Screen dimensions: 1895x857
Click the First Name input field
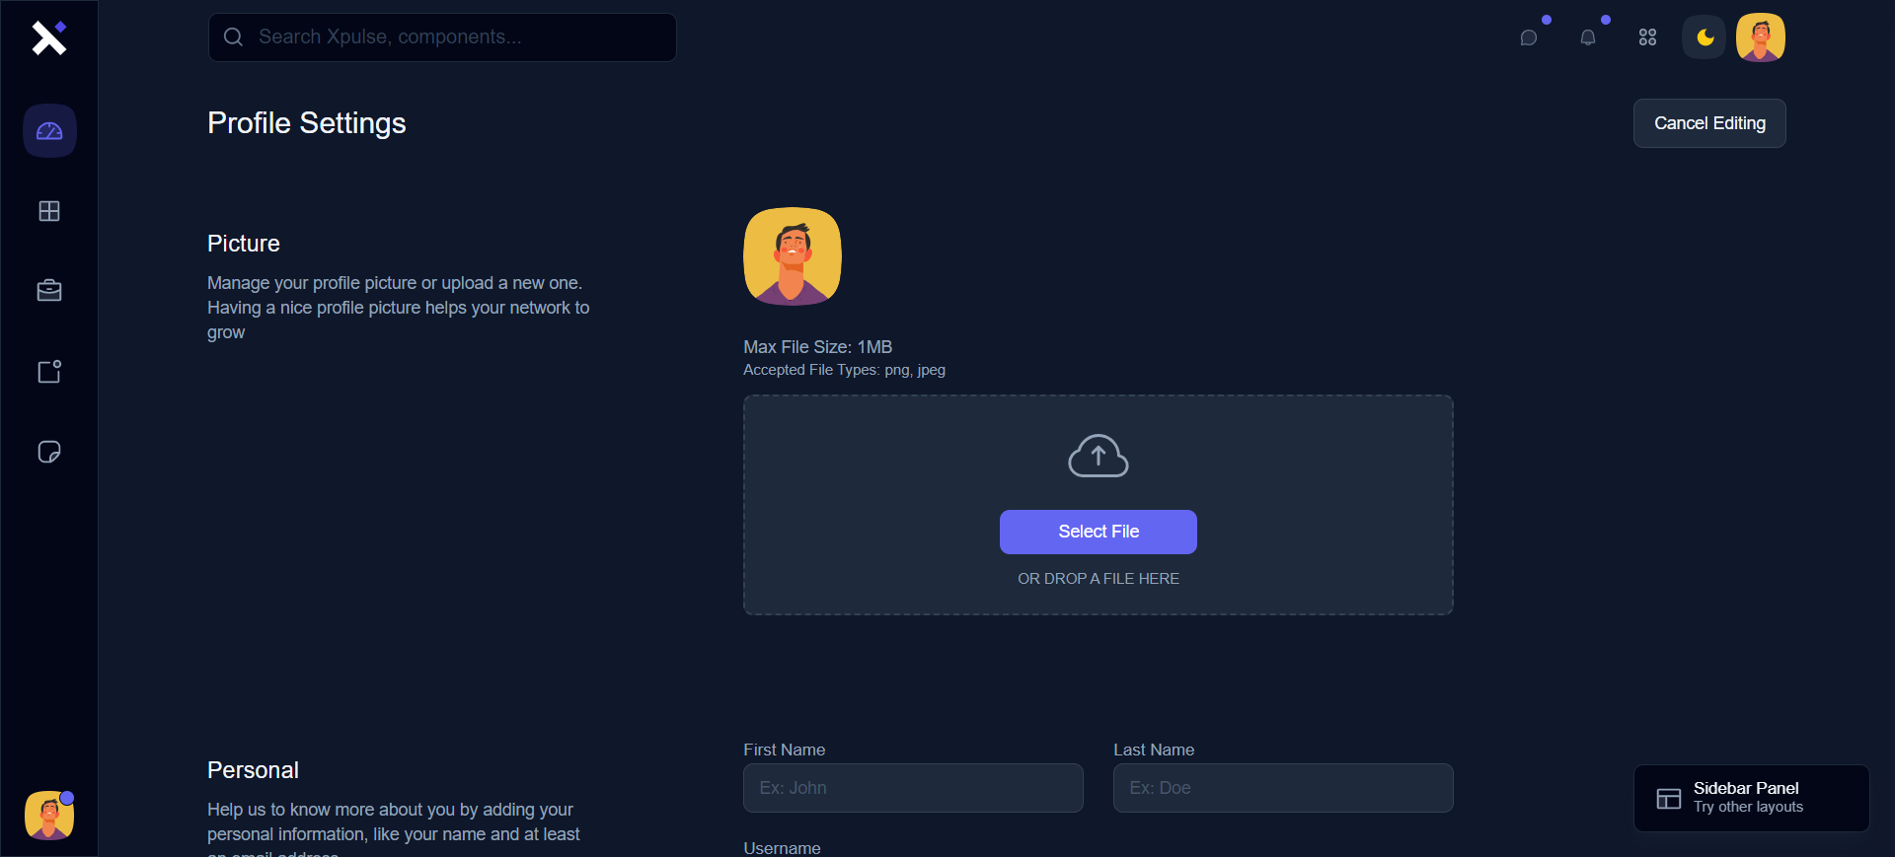(913, 788)
